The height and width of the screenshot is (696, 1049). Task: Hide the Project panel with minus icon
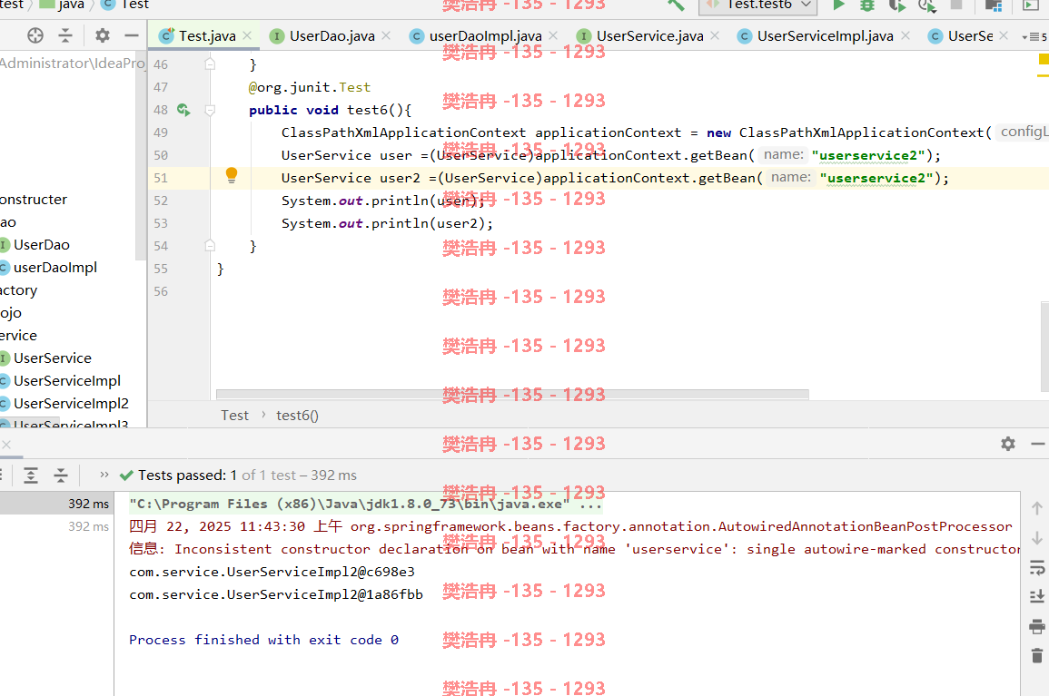pos(132,35)
